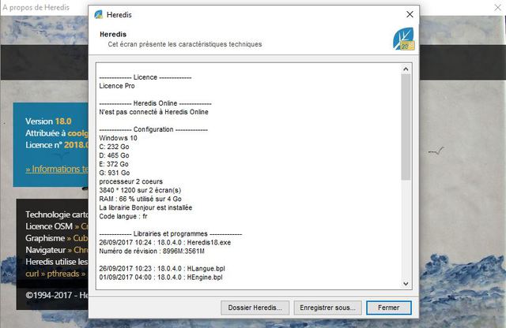Click the Heredis leaf icon in the title bar
The width and height of the screenshot is (506, 328).
tap(98, 14)
